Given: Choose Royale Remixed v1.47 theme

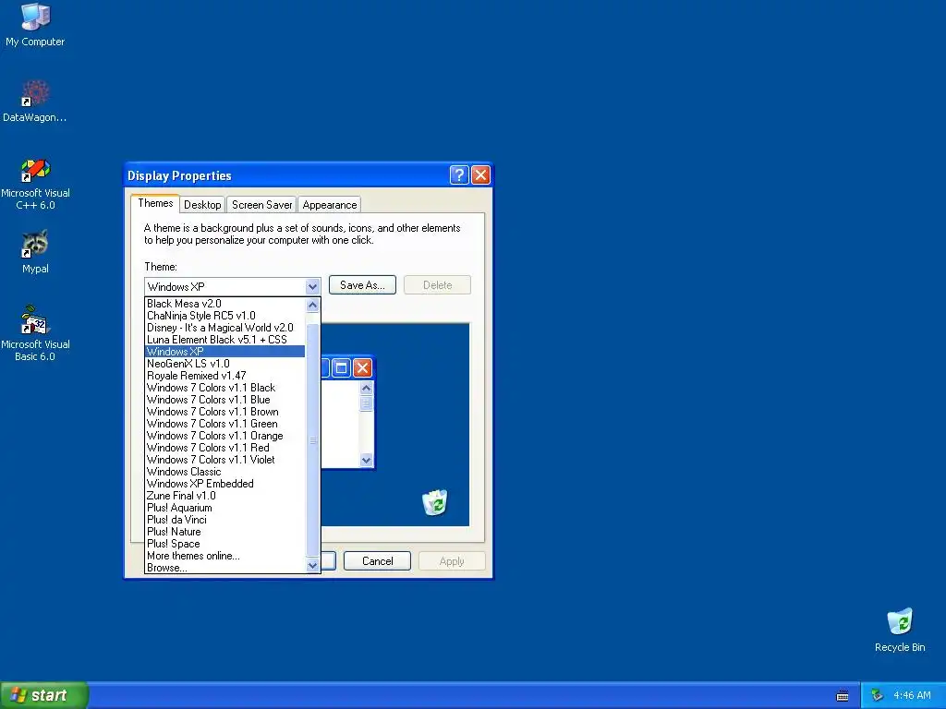Looking at the screenshot, I should [x=225, y=376].
